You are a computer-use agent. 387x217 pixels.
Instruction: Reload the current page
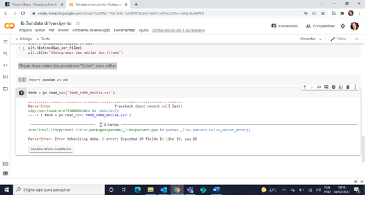point(23,13)
